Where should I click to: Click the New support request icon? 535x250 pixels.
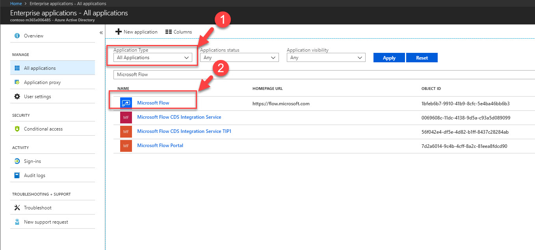click(x=17, y=222)
